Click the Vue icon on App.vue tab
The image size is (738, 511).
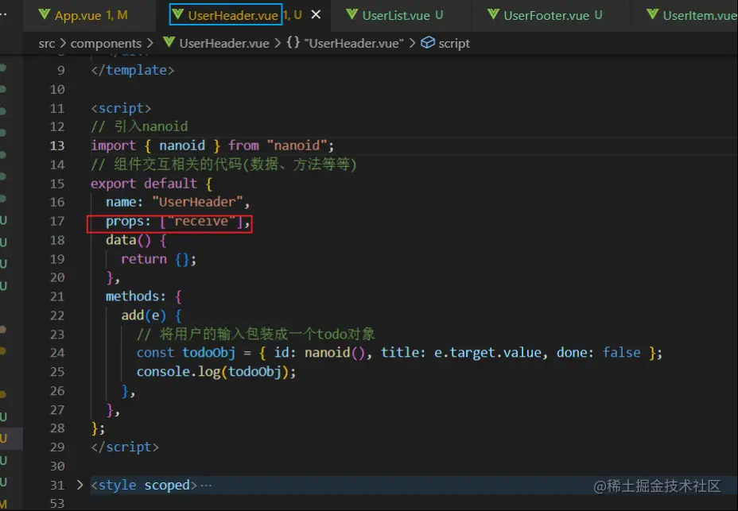pyautogui.click(x=45, y=14)
